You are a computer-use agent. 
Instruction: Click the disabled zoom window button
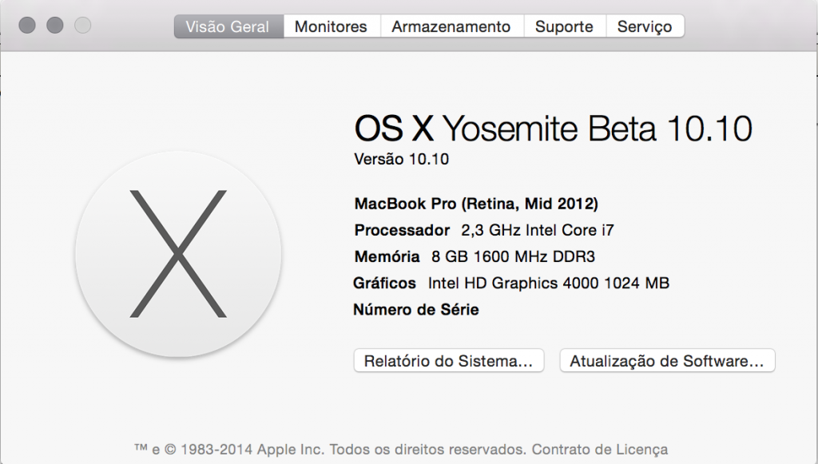pyautogui.click(x=82, y=25)
